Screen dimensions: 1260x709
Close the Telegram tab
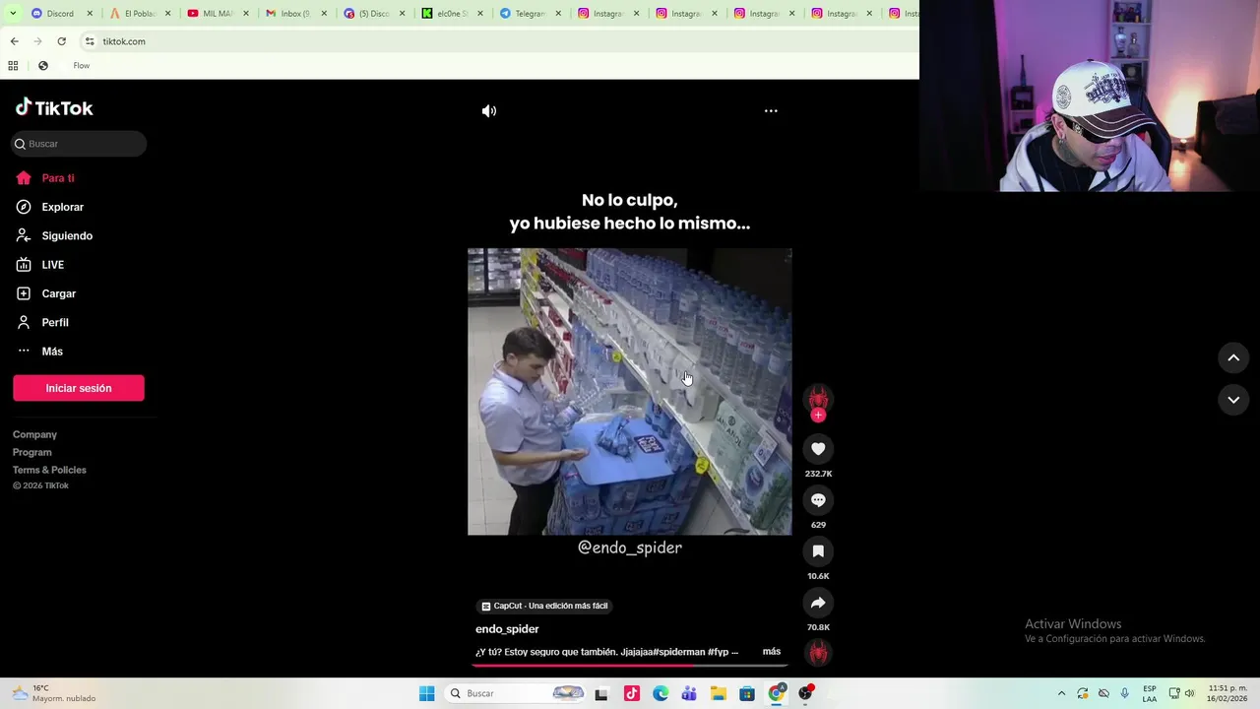559,14
